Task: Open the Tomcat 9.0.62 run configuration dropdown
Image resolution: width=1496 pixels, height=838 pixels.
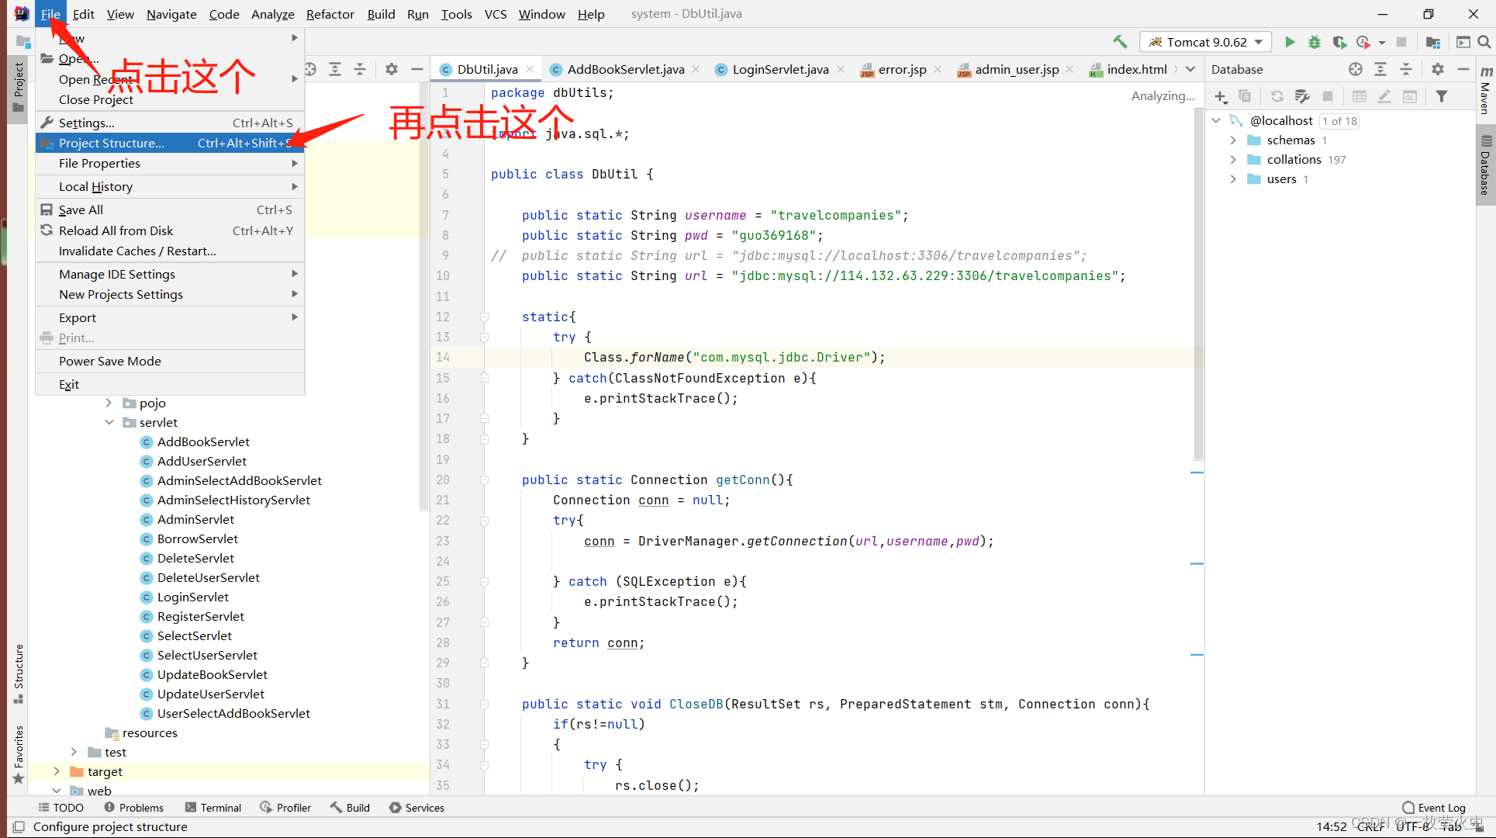Action: pyautogui.click(x=1206, y=42)
